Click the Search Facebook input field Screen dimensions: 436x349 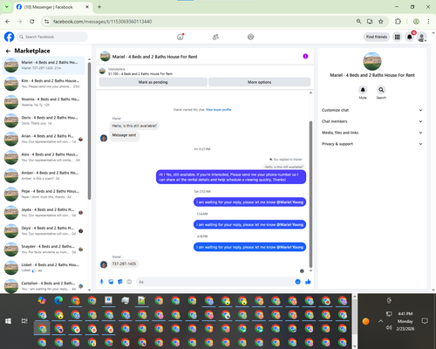coord(52,37)
